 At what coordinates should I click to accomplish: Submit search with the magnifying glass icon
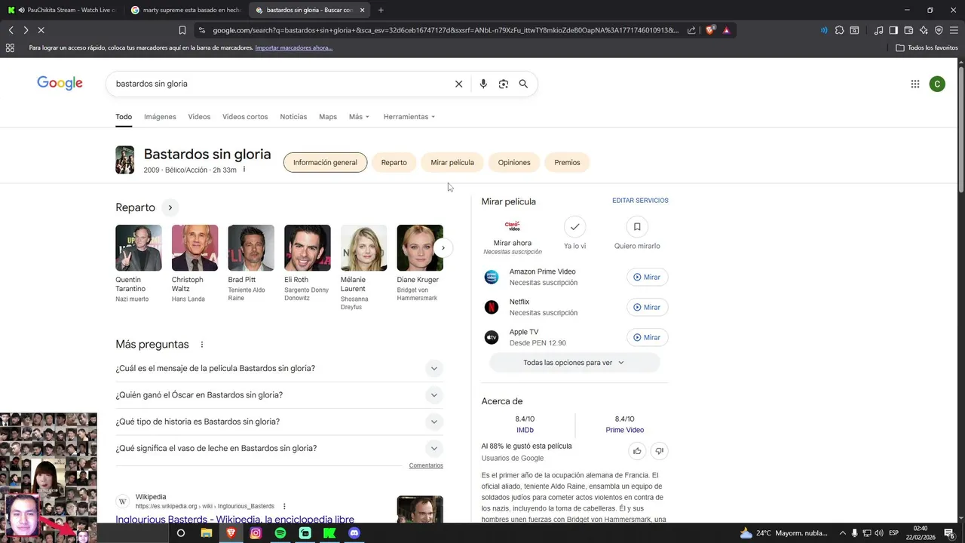(523, 84)
